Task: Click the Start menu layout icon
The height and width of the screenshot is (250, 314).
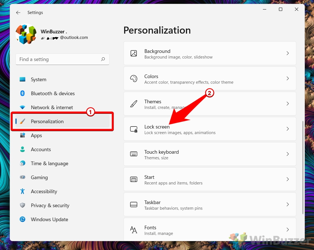Action: [x=134, y=179]
